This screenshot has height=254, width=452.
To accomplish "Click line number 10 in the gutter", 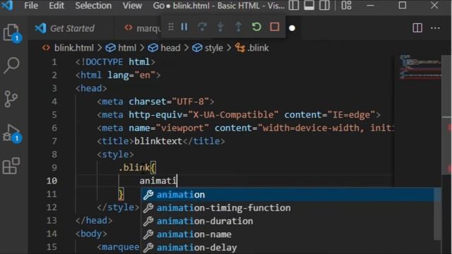I will 52,181.
